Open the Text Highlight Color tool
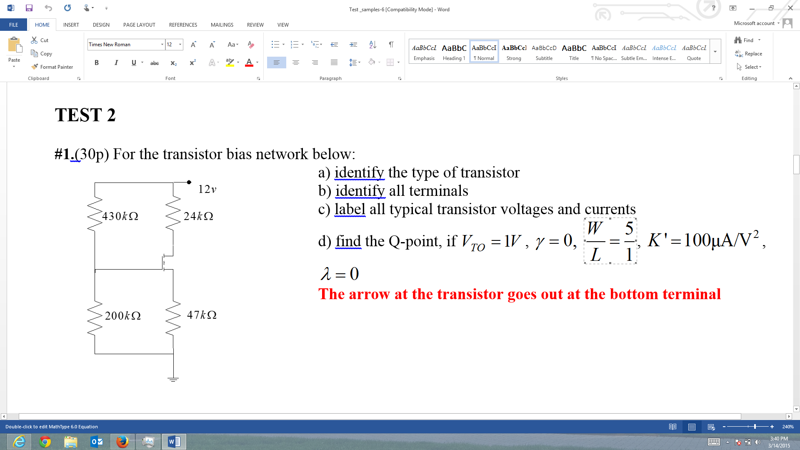 230,62
